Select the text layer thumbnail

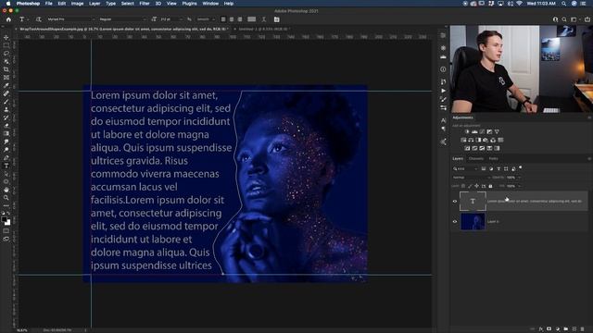(x=473, y=202)
